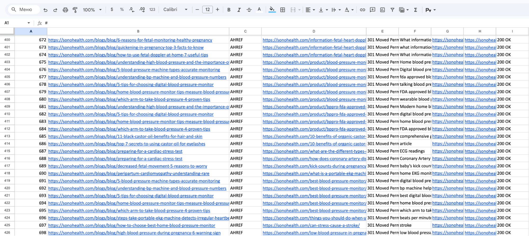
Task: Click the font size field showing 12
Action: click(x=207, y=10)
